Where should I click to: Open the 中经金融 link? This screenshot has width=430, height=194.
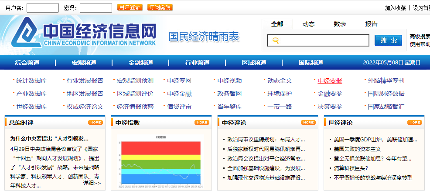point(179,94)
